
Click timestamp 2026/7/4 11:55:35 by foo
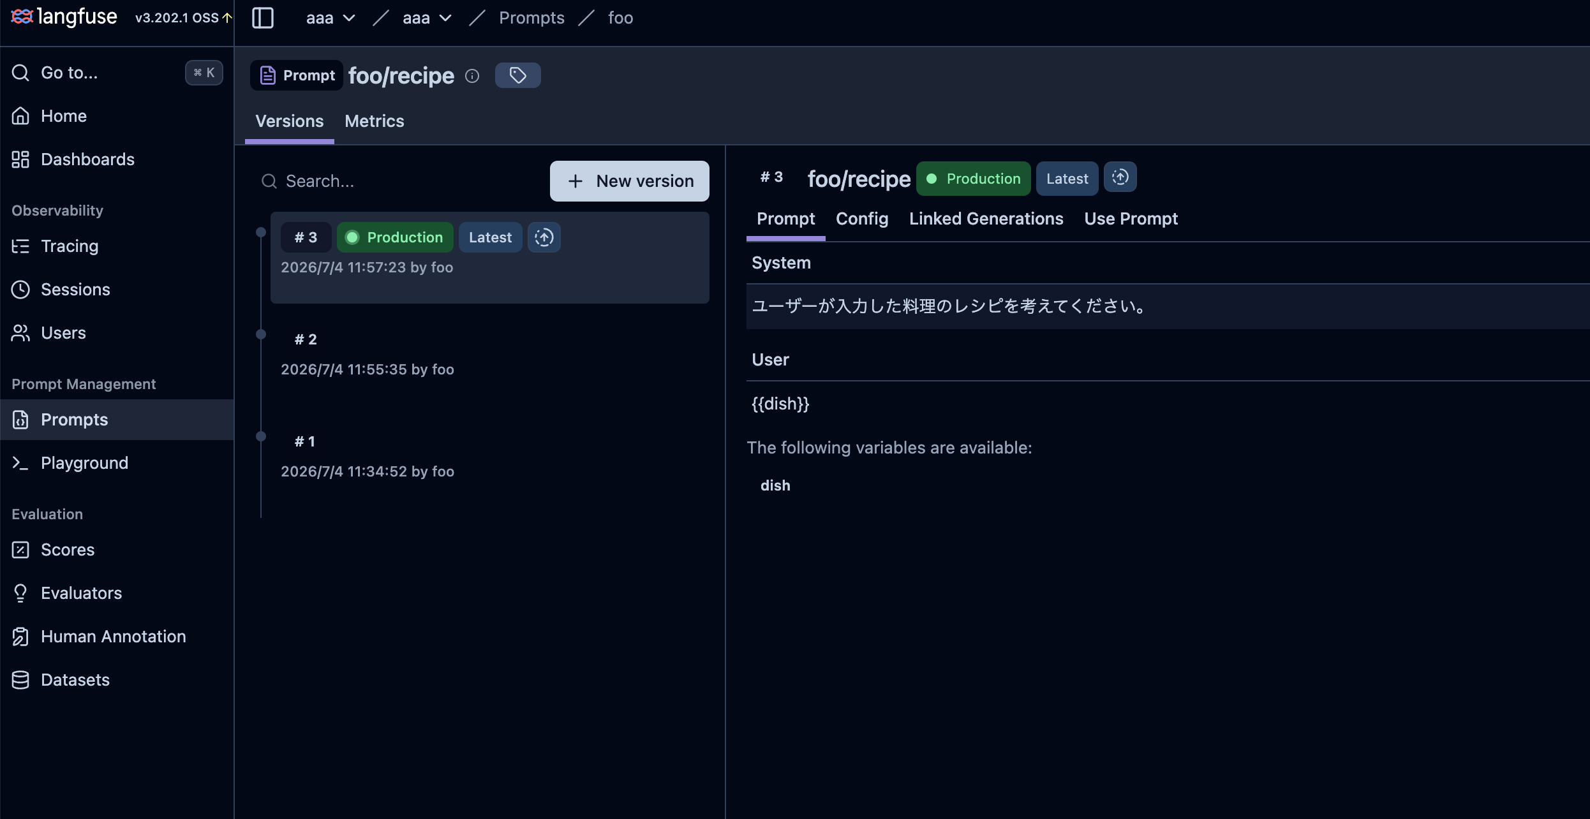point(368,369)
